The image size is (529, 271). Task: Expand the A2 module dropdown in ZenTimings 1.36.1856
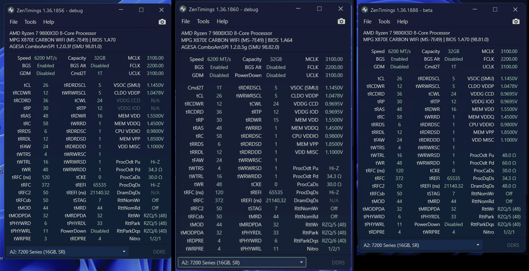pyautogui.click(x=67, y=251)
